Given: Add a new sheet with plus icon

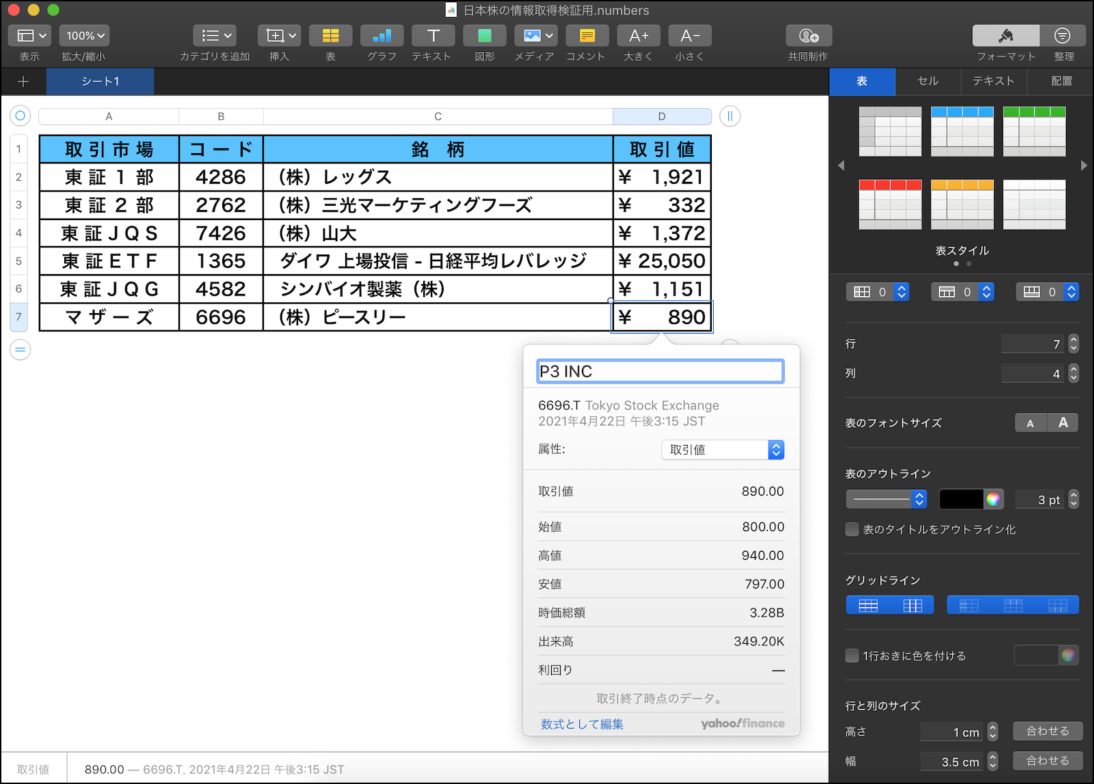Looking at the screenshot, I should tap(23, 81).
